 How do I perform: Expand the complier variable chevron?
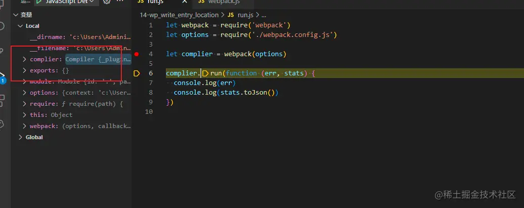(x=24, y=60)
